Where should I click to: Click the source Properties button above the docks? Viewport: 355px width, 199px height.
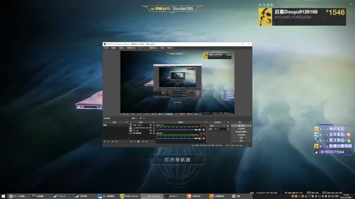coord(135,118)
